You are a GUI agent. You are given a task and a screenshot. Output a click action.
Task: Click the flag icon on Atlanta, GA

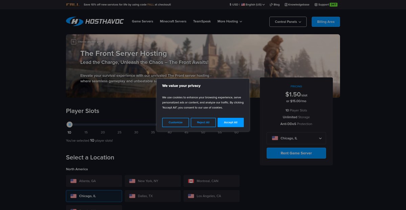pos(73,181)
